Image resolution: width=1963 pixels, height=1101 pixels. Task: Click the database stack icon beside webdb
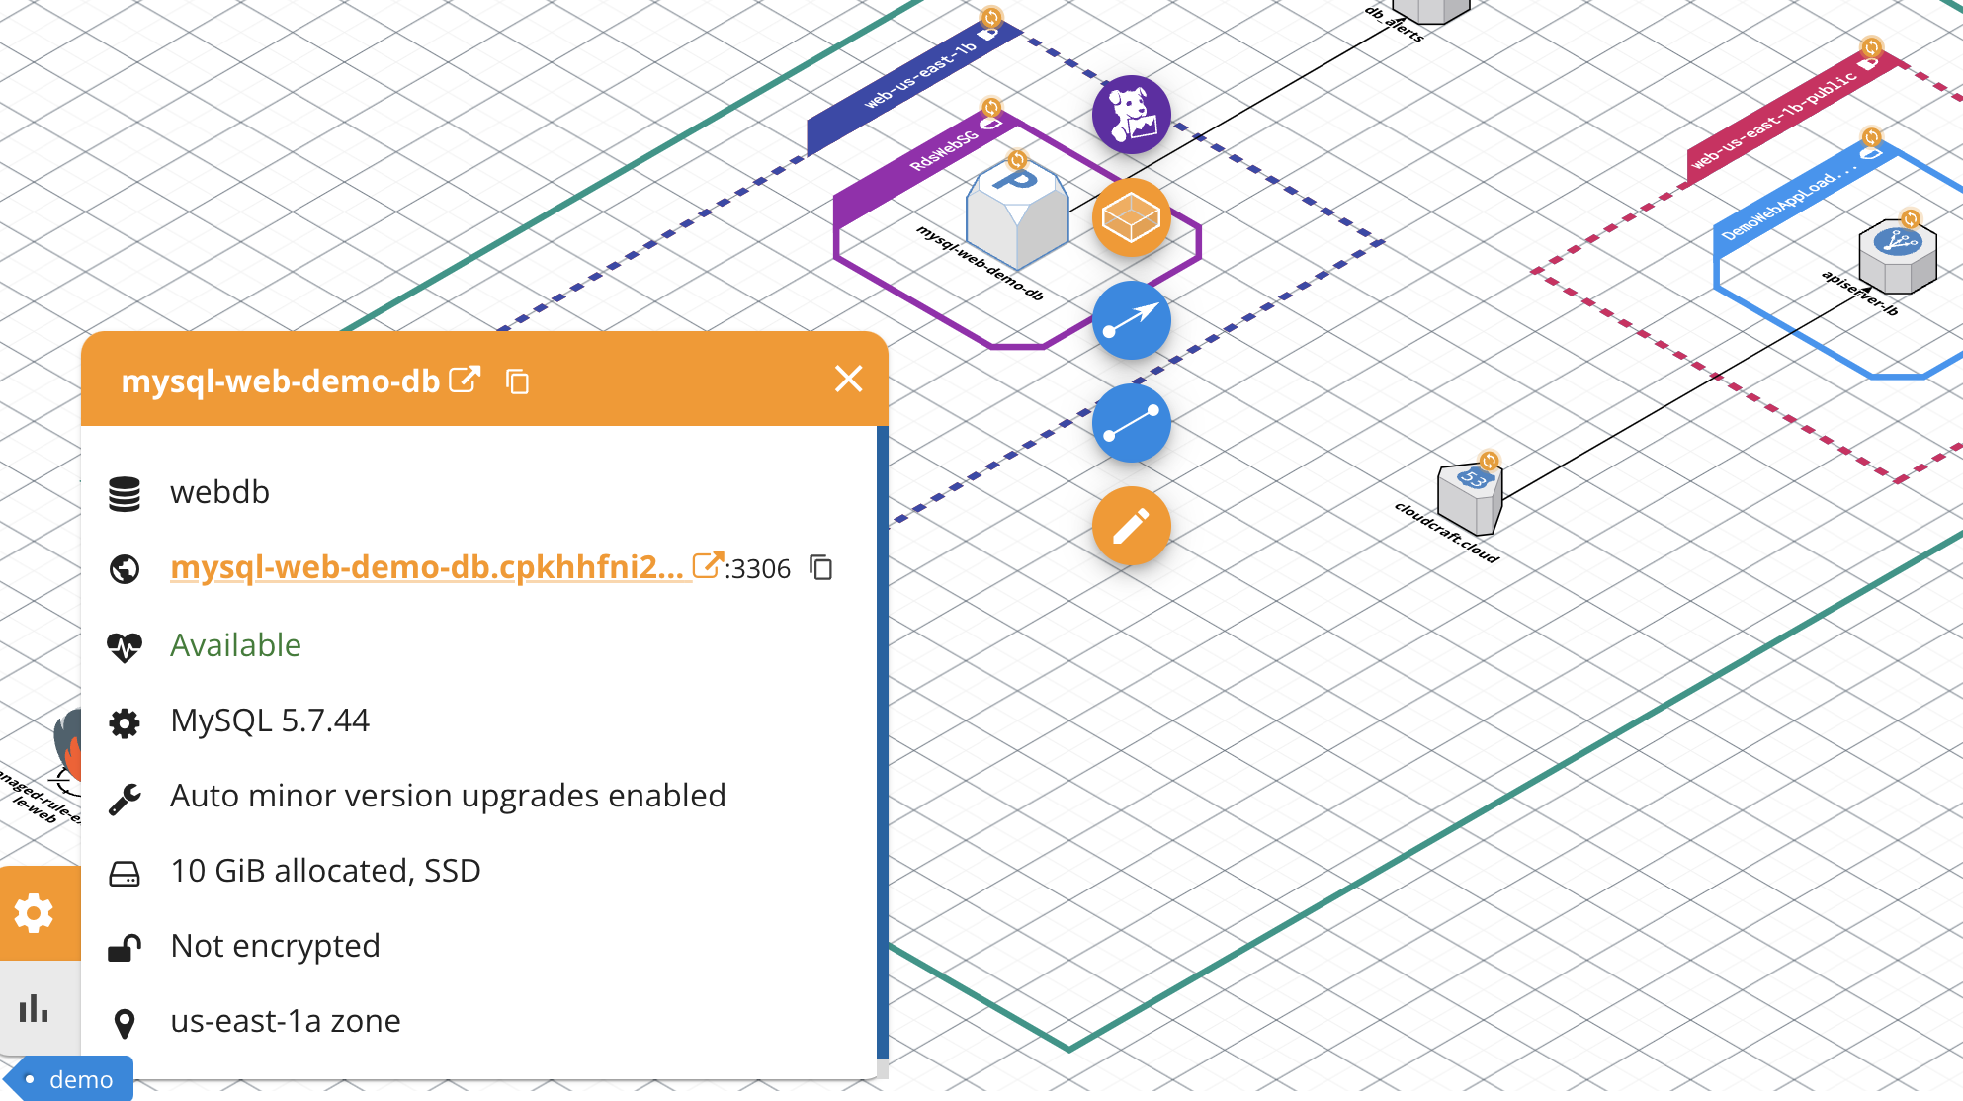pos(125,494)
